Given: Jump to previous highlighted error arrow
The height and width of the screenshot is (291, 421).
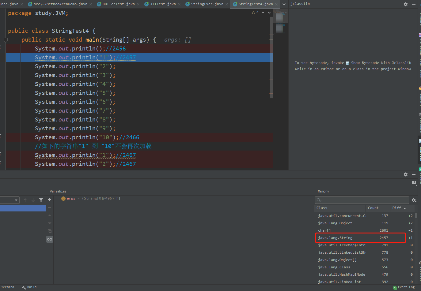Looking at the screenshot, I should (263, 13).
